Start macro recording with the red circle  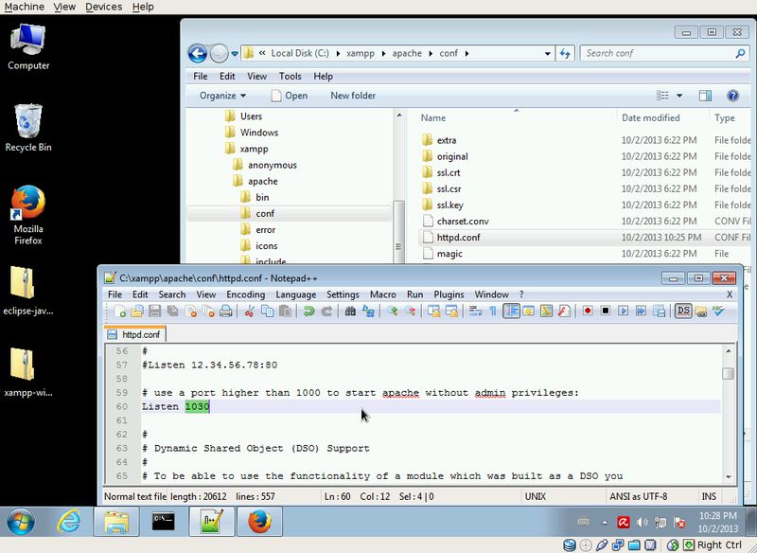pos(588,312)
